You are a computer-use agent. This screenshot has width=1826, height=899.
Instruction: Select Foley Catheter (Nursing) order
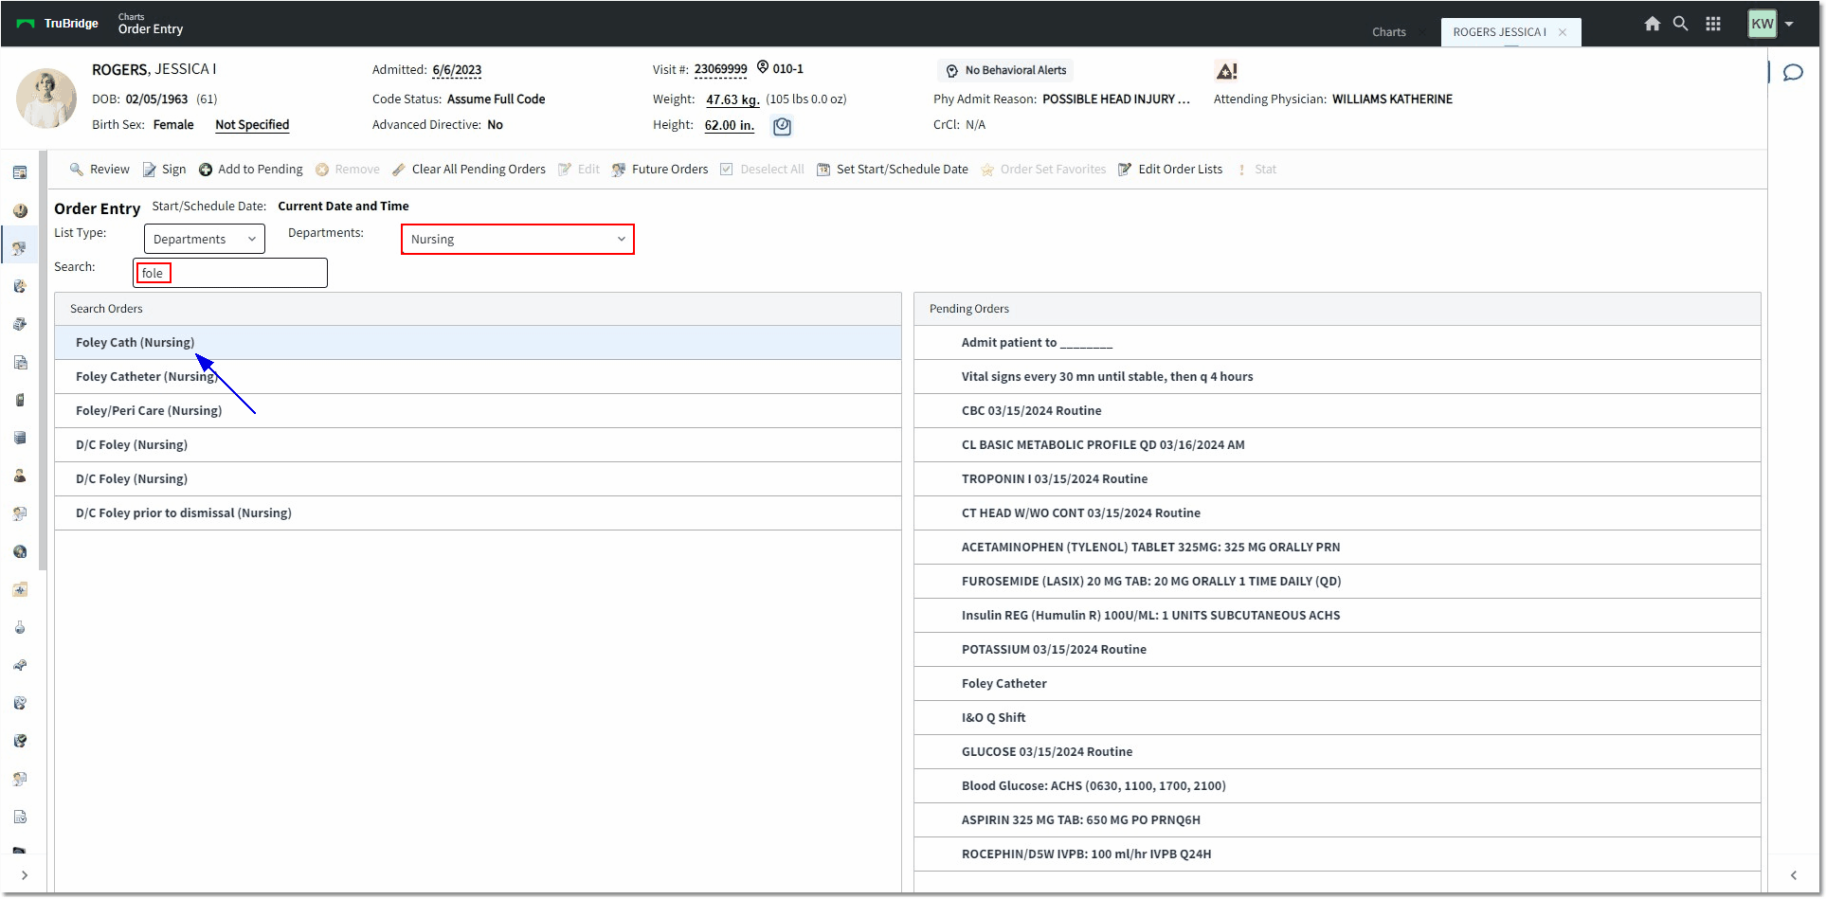tap(478, 377)
